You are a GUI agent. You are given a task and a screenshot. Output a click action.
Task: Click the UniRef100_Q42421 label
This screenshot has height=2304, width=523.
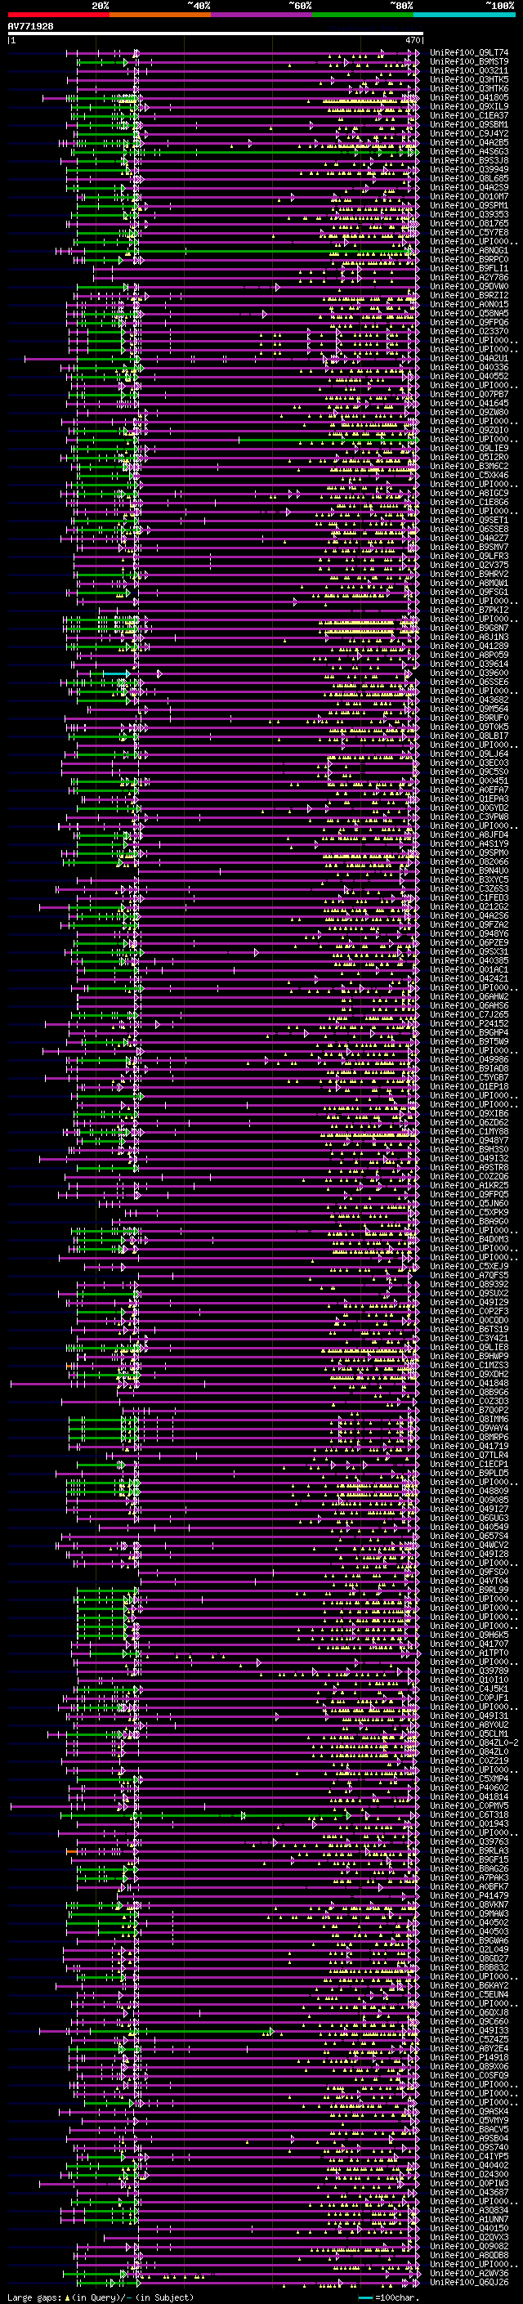coord(469,979)
